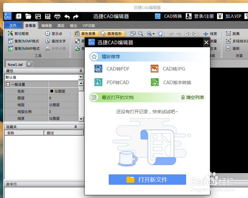Pin the 属性 panel

81,71
